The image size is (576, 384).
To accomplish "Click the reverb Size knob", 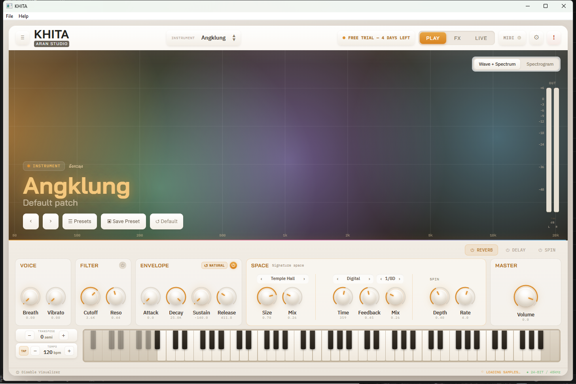I will coord(267,297).
